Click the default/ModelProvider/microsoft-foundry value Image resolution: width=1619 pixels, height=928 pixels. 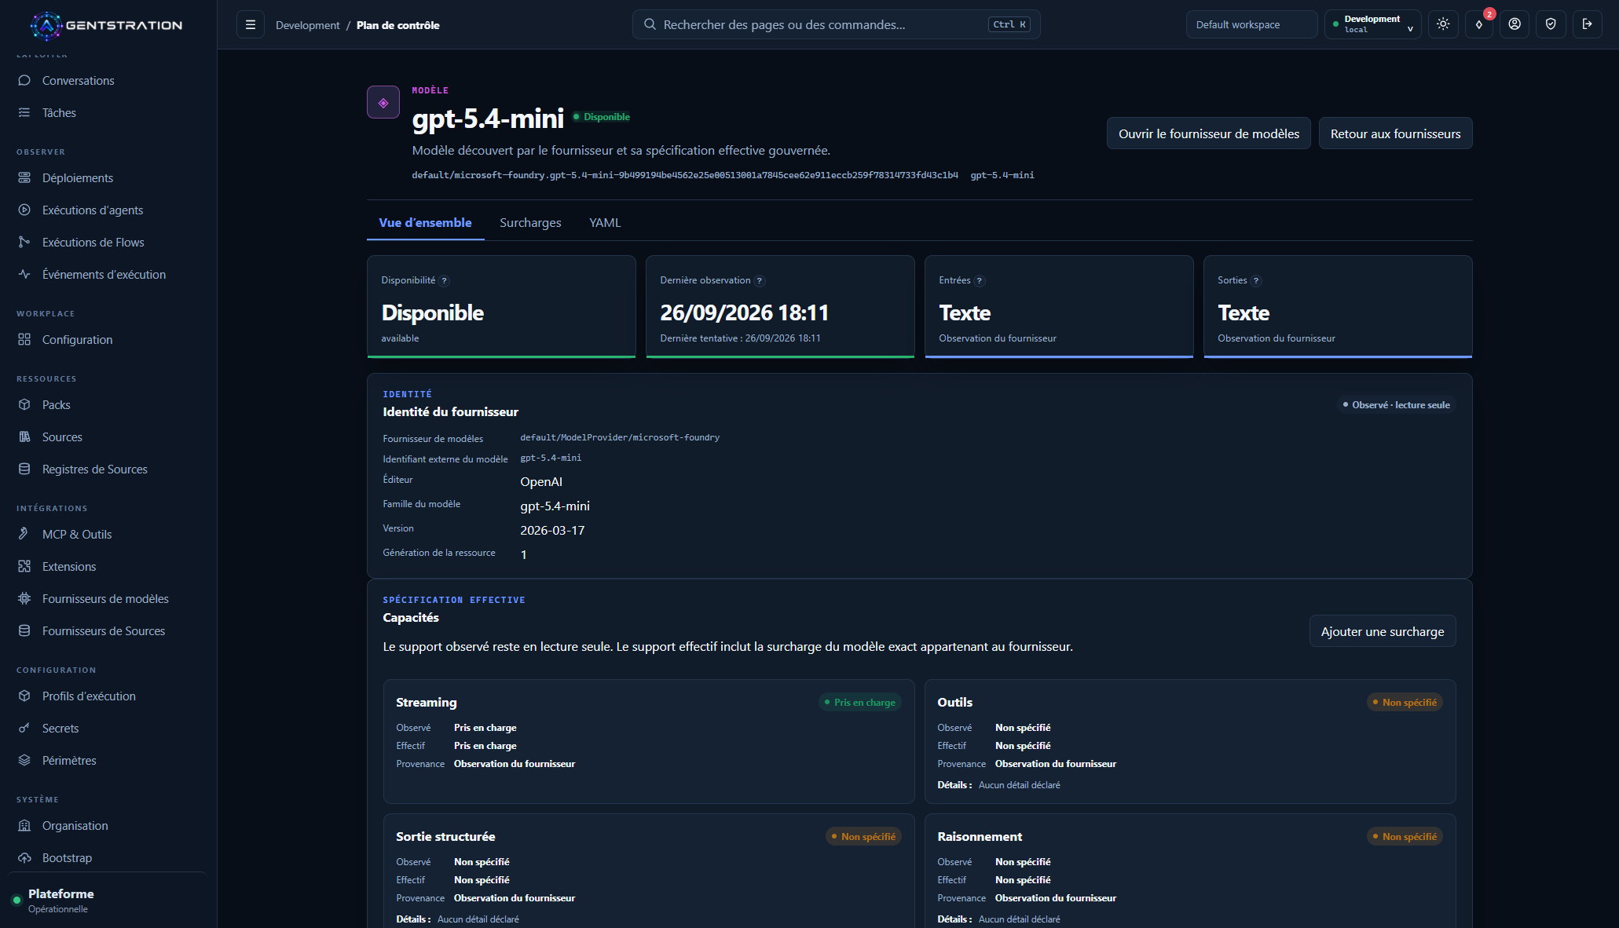tap(620, 437)
